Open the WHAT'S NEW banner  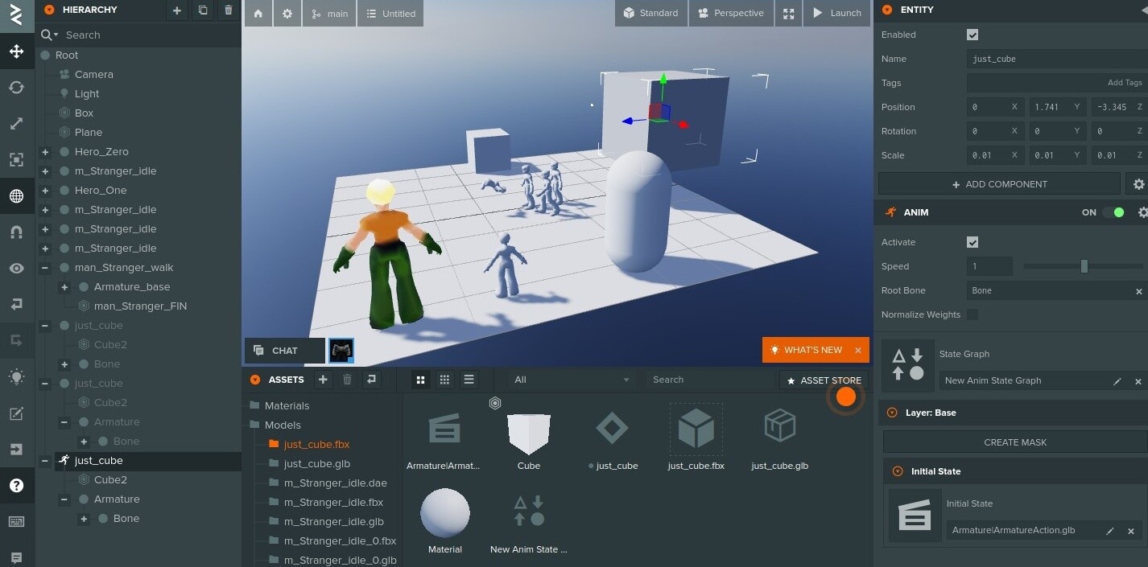pos(806,350)
